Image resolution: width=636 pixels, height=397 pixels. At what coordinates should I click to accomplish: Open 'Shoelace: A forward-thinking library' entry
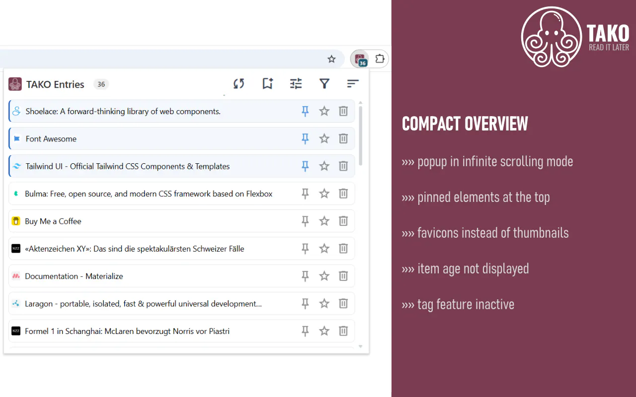(123, 111)
